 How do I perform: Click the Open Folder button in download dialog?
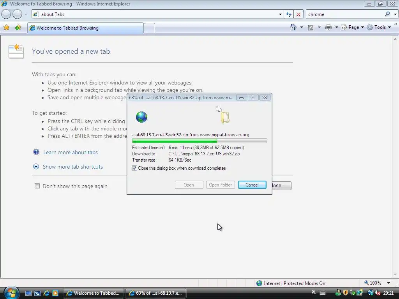(x=221, y=185)
